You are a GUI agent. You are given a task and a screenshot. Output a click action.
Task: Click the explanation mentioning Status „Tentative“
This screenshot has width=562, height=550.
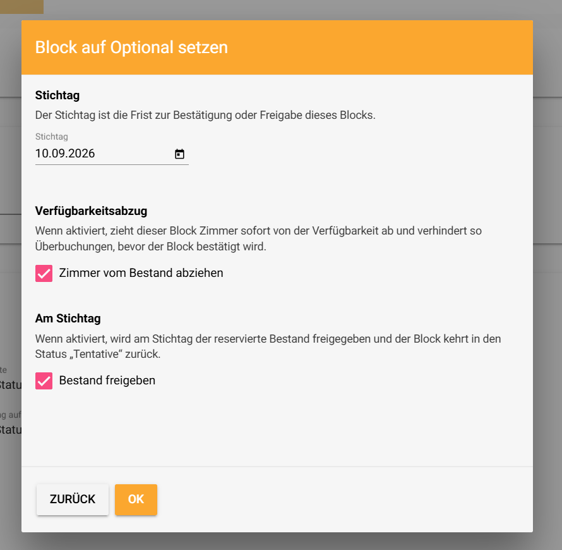tap(268, 346)
